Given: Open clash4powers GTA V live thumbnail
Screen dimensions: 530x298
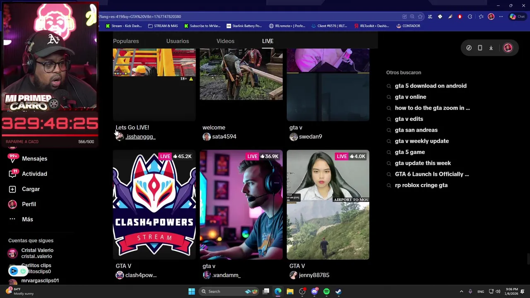Looking at the screenshot, I should tap(154, 205).
